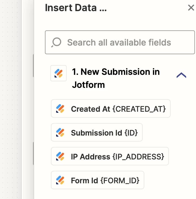Click the Jotform app icon beside step title

(x=58, y=73)
